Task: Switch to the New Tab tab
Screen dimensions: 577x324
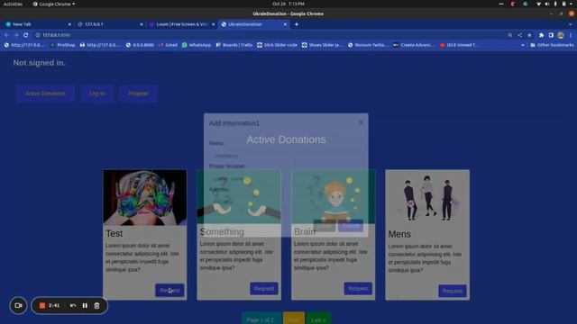Action: click(x=37, y=24)
